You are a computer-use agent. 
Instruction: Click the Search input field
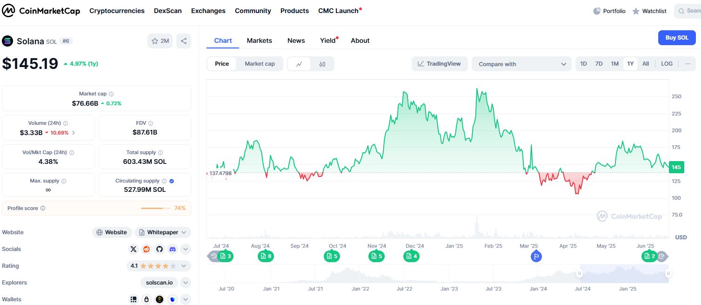click(x=687, y=11)
